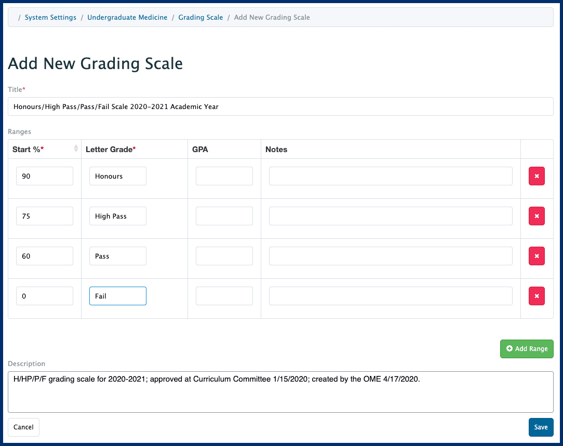Sort rows using Start % column arrows
The image size is (563, 446).
pyautogui.click(x=76, y=149)
